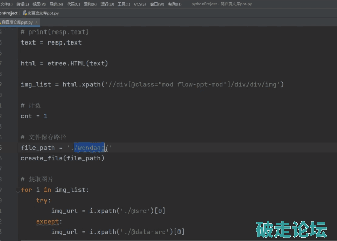Open the 文件(F) menu

click(6, 4)
